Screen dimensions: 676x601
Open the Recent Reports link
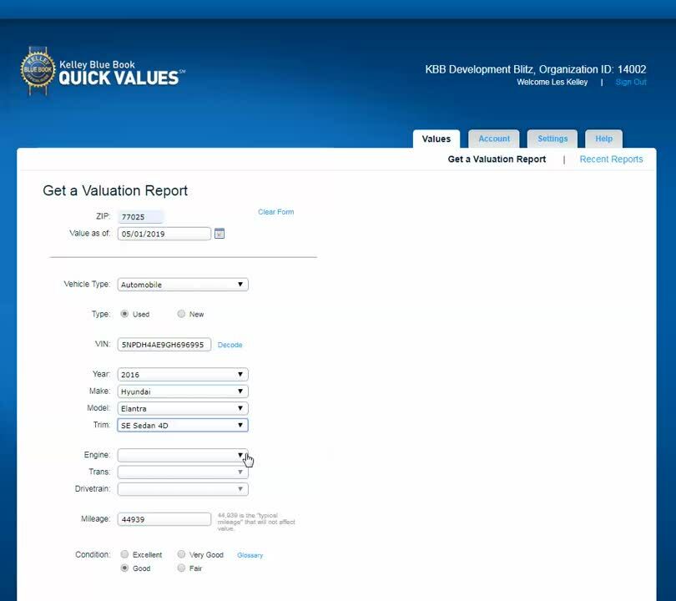coord(611,159)
